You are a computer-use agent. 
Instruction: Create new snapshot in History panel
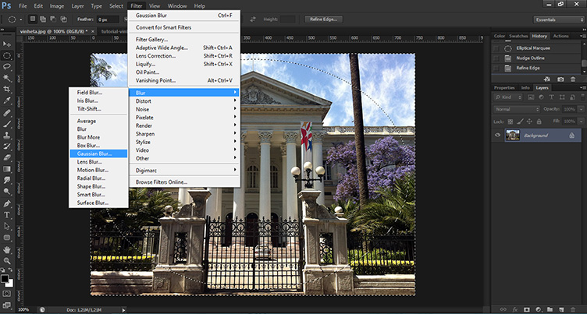click(560, 79)
